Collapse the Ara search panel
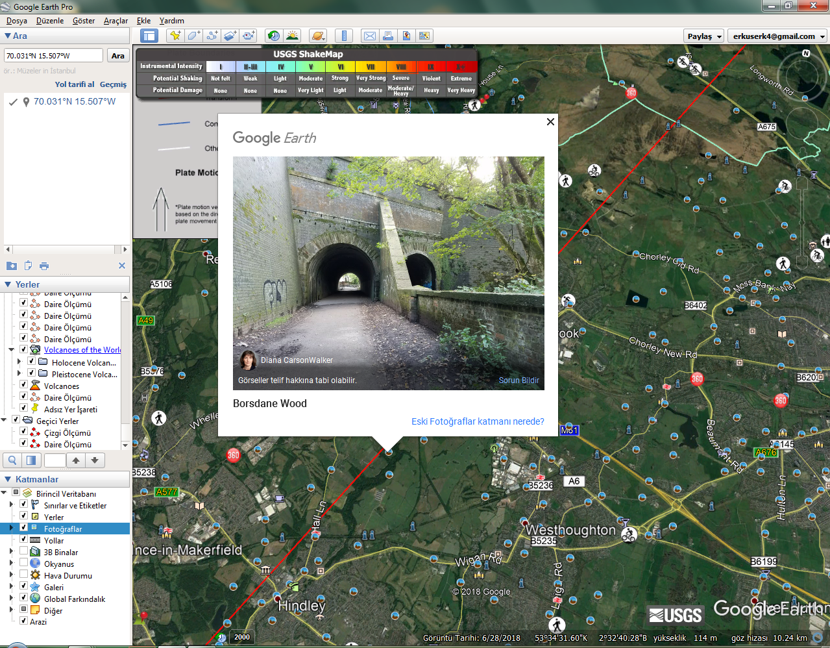Image resolution: width=830 pixels, height=648 pixels. tap(8, 36)
